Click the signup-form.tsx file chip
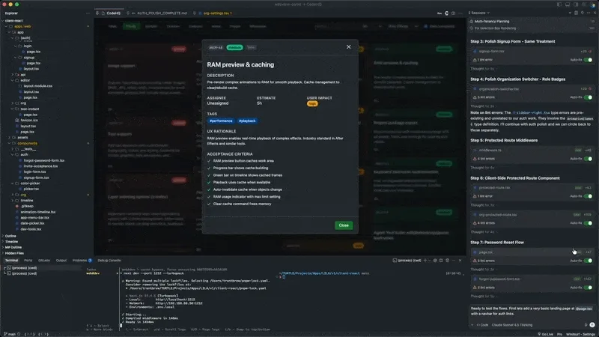Screen dimensions: 599x337 [x=491, y=51]
